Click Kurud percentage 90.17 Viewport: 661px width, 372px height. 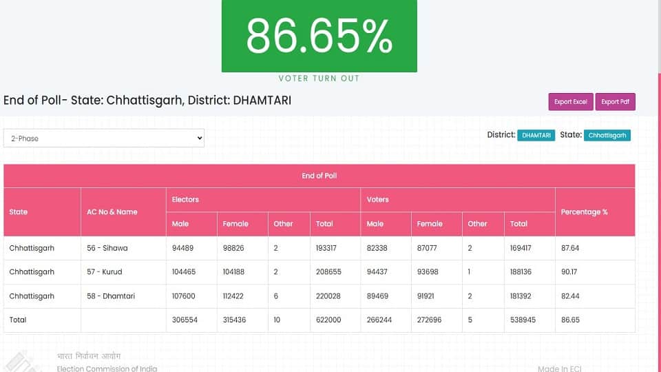click(x=569, y=272)
